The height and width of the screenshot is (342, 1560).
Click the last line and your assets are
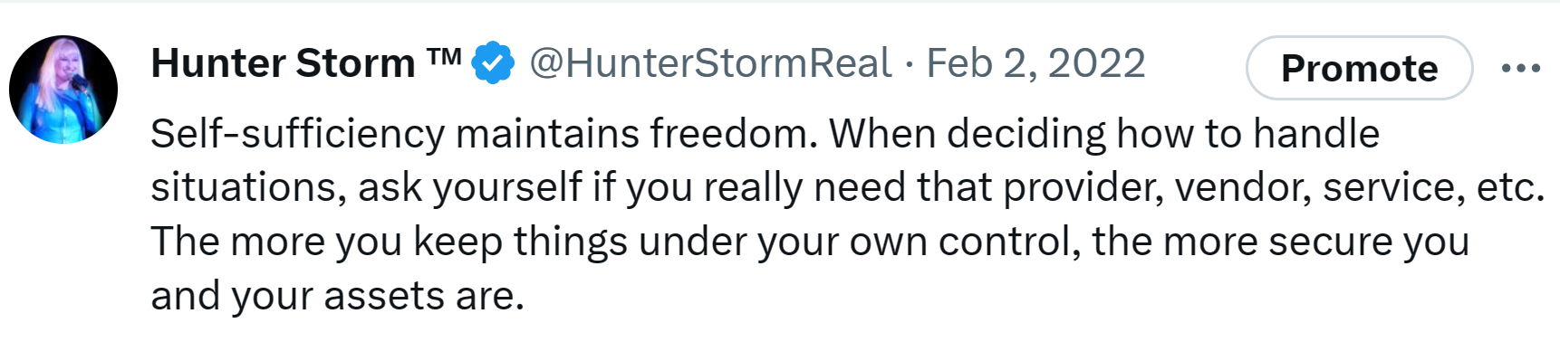pyautogui.click(x=337, y=296)
